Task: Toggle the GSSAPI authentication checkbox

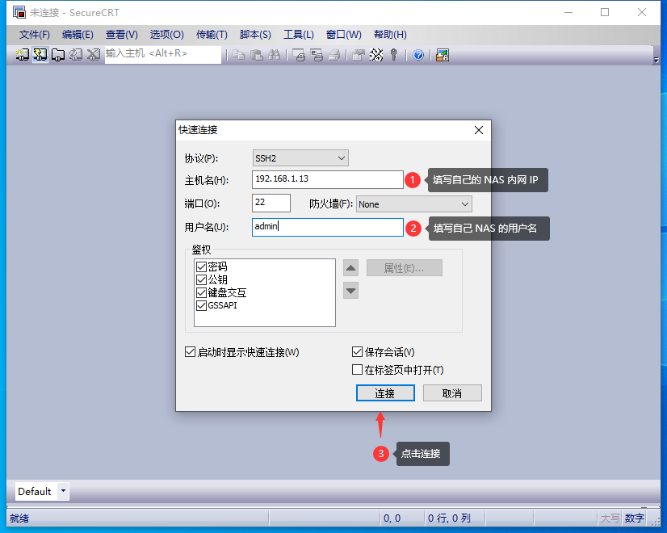Action: click(x=201, y=305)
